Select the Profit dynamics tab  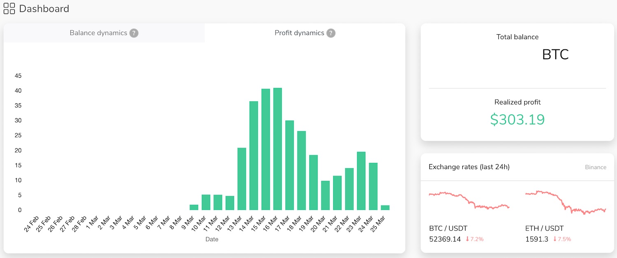[x=299, y=33]
